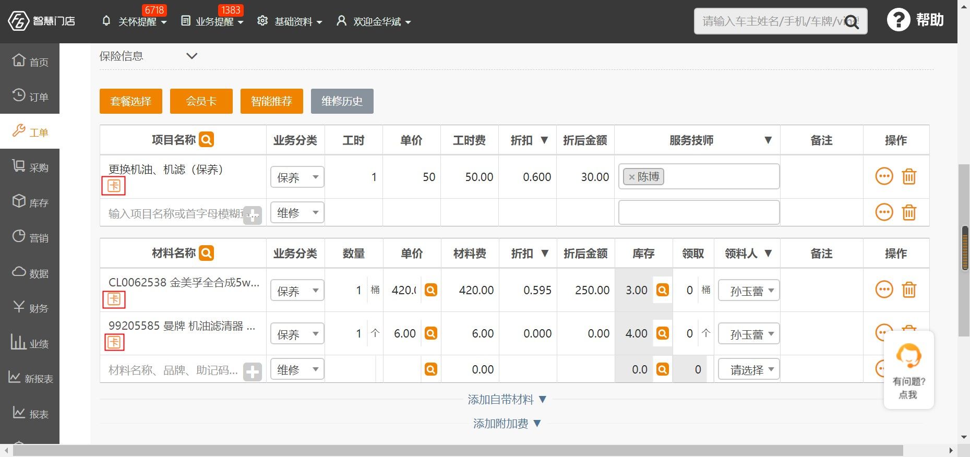This screenshot has width=970, height=457.
Task: Click the 智慧门店 logo
Action: (x=41, y=21)
